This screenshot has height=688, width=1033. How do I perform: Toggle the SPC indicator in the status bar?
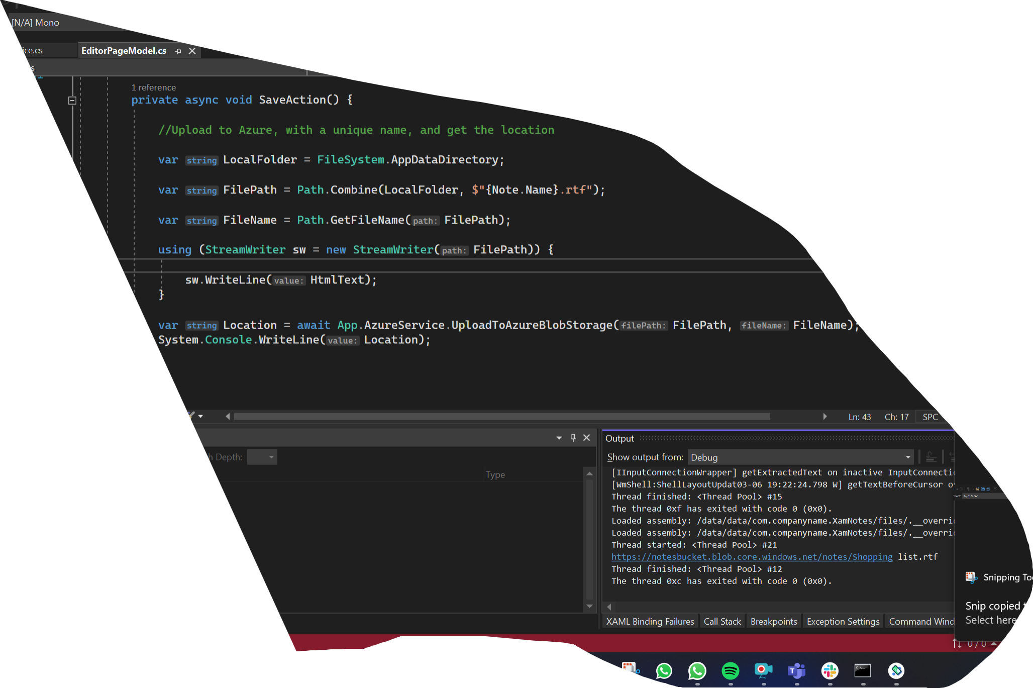coord(930,417)
